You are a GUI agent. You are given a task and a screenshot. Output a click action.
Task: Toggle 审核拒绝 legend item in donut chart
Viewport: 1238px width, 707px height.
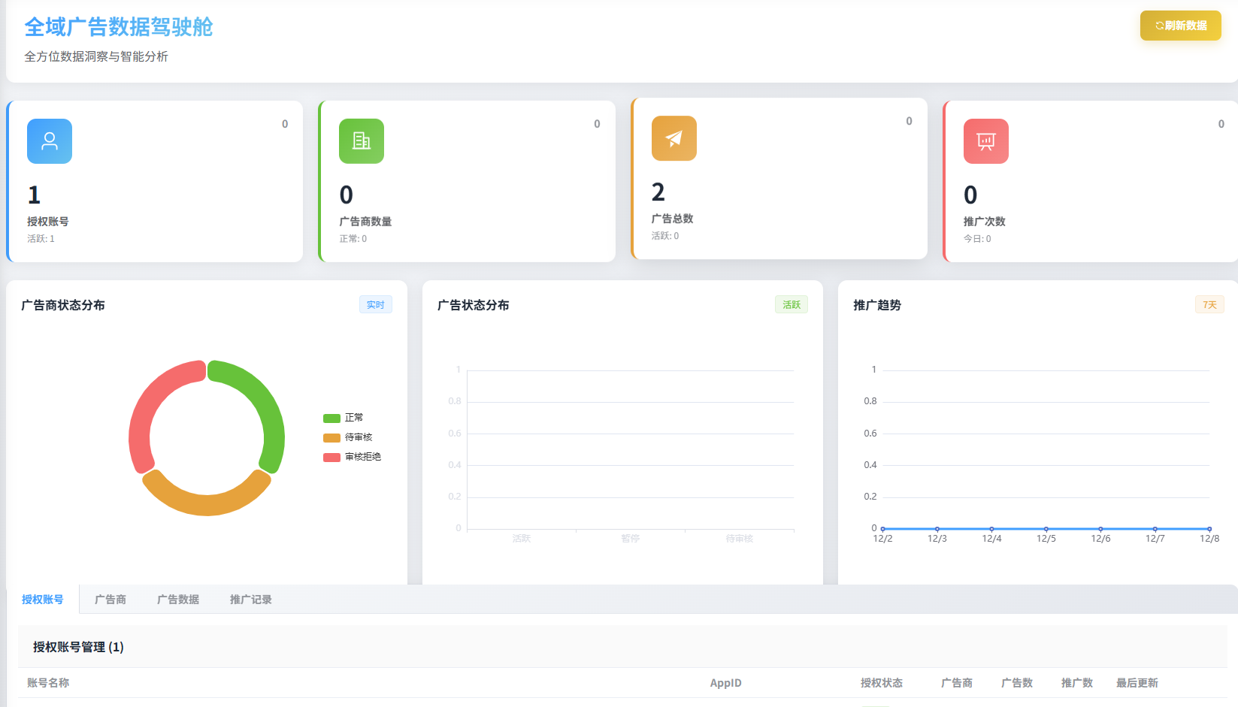(353, 457)
